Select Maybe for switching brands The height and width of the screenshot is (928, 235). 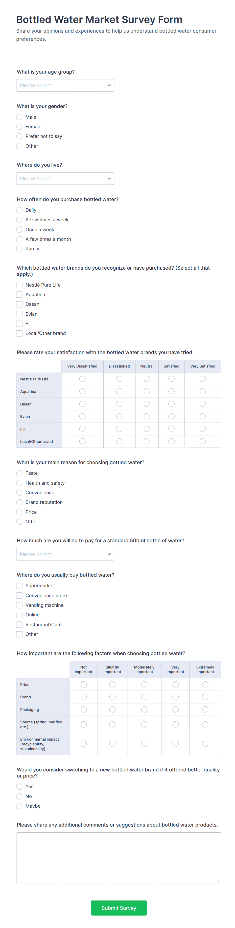[x=19, y=806]
